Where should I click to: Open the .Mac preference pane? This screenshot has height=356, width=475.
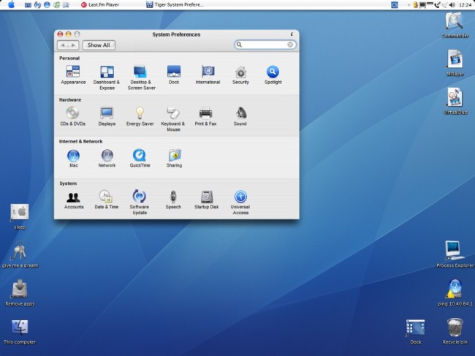point(74,159)
